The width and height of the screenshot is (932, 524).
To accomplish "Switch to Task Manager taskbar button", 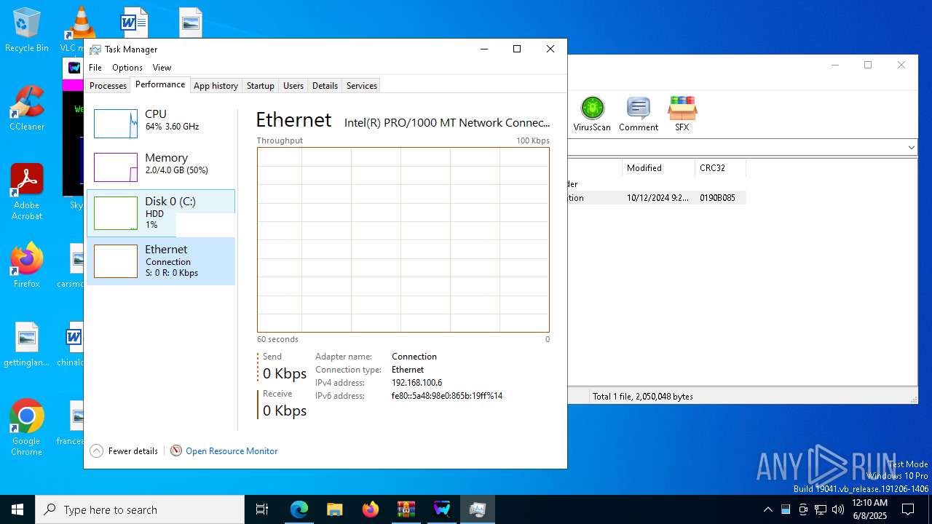I will pos(478,509).
